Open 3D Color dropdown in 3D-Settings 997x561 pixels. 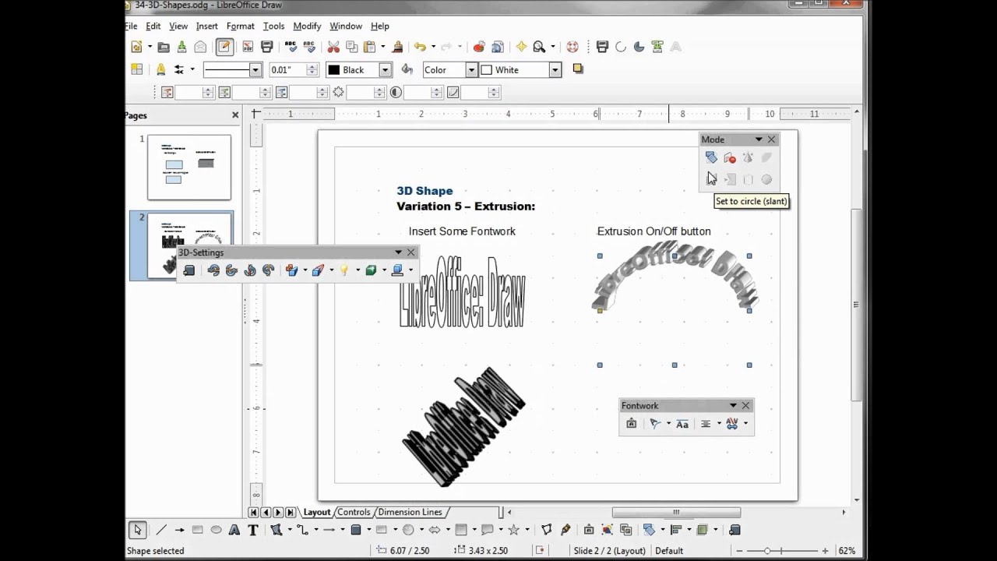click(x=410, y=270)
